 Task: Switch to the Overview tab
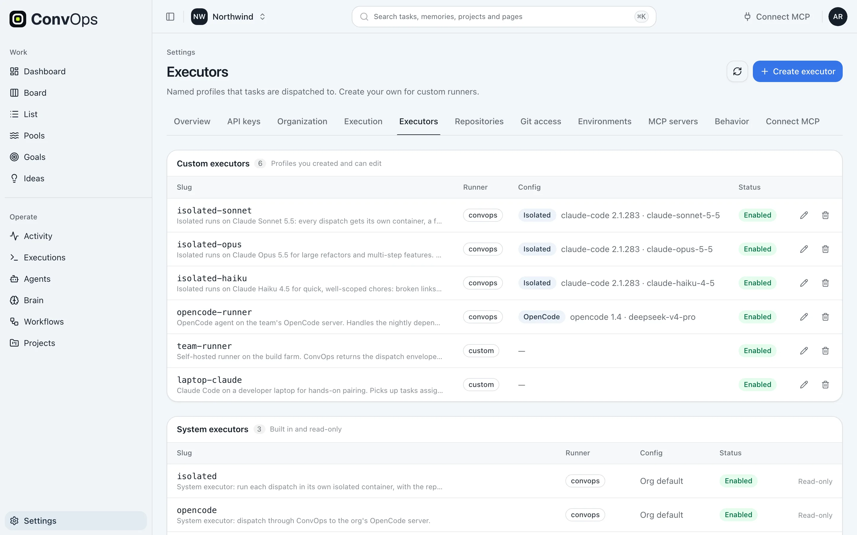192,121
